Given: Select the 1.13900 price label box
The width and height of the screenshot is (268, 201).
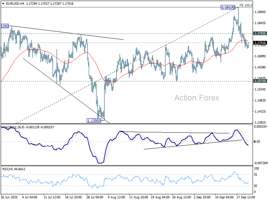Looking at the screenshot, I should 93,120.
